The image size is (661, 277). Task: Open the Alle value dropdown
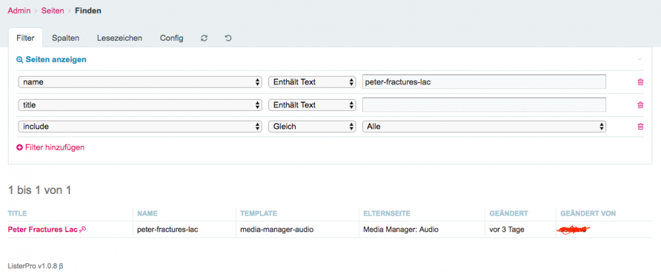click(x=485, y=127)
